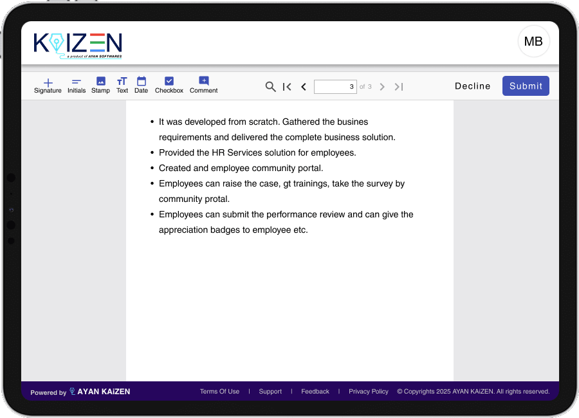This screenshot has width=579, height=418.
Task: Open the Feedback link
Action: pos(315,392)
